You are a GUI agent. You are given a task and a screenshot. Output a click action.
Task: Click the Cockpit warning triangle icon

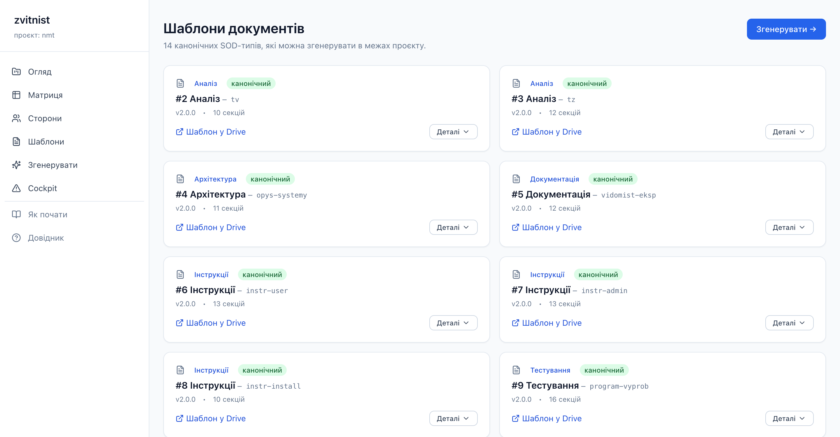click(16, 188)
